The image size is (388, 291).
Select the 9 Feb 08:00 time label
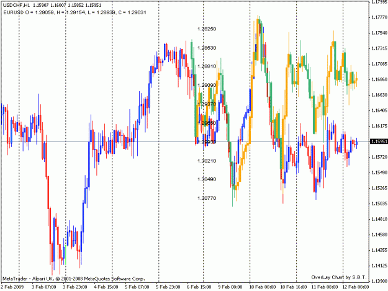pos(230,287)
